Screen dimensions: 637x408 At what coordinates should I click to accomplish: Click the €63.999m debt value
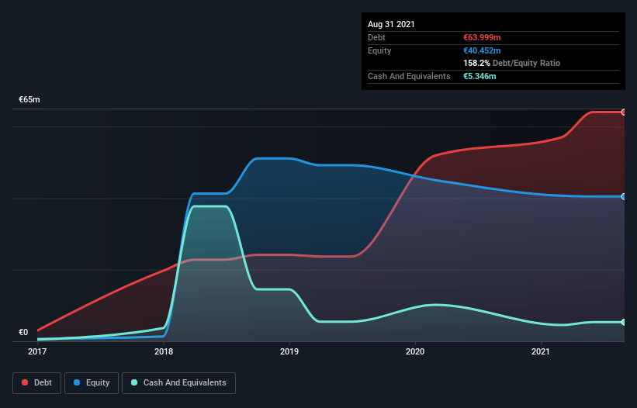482,37
